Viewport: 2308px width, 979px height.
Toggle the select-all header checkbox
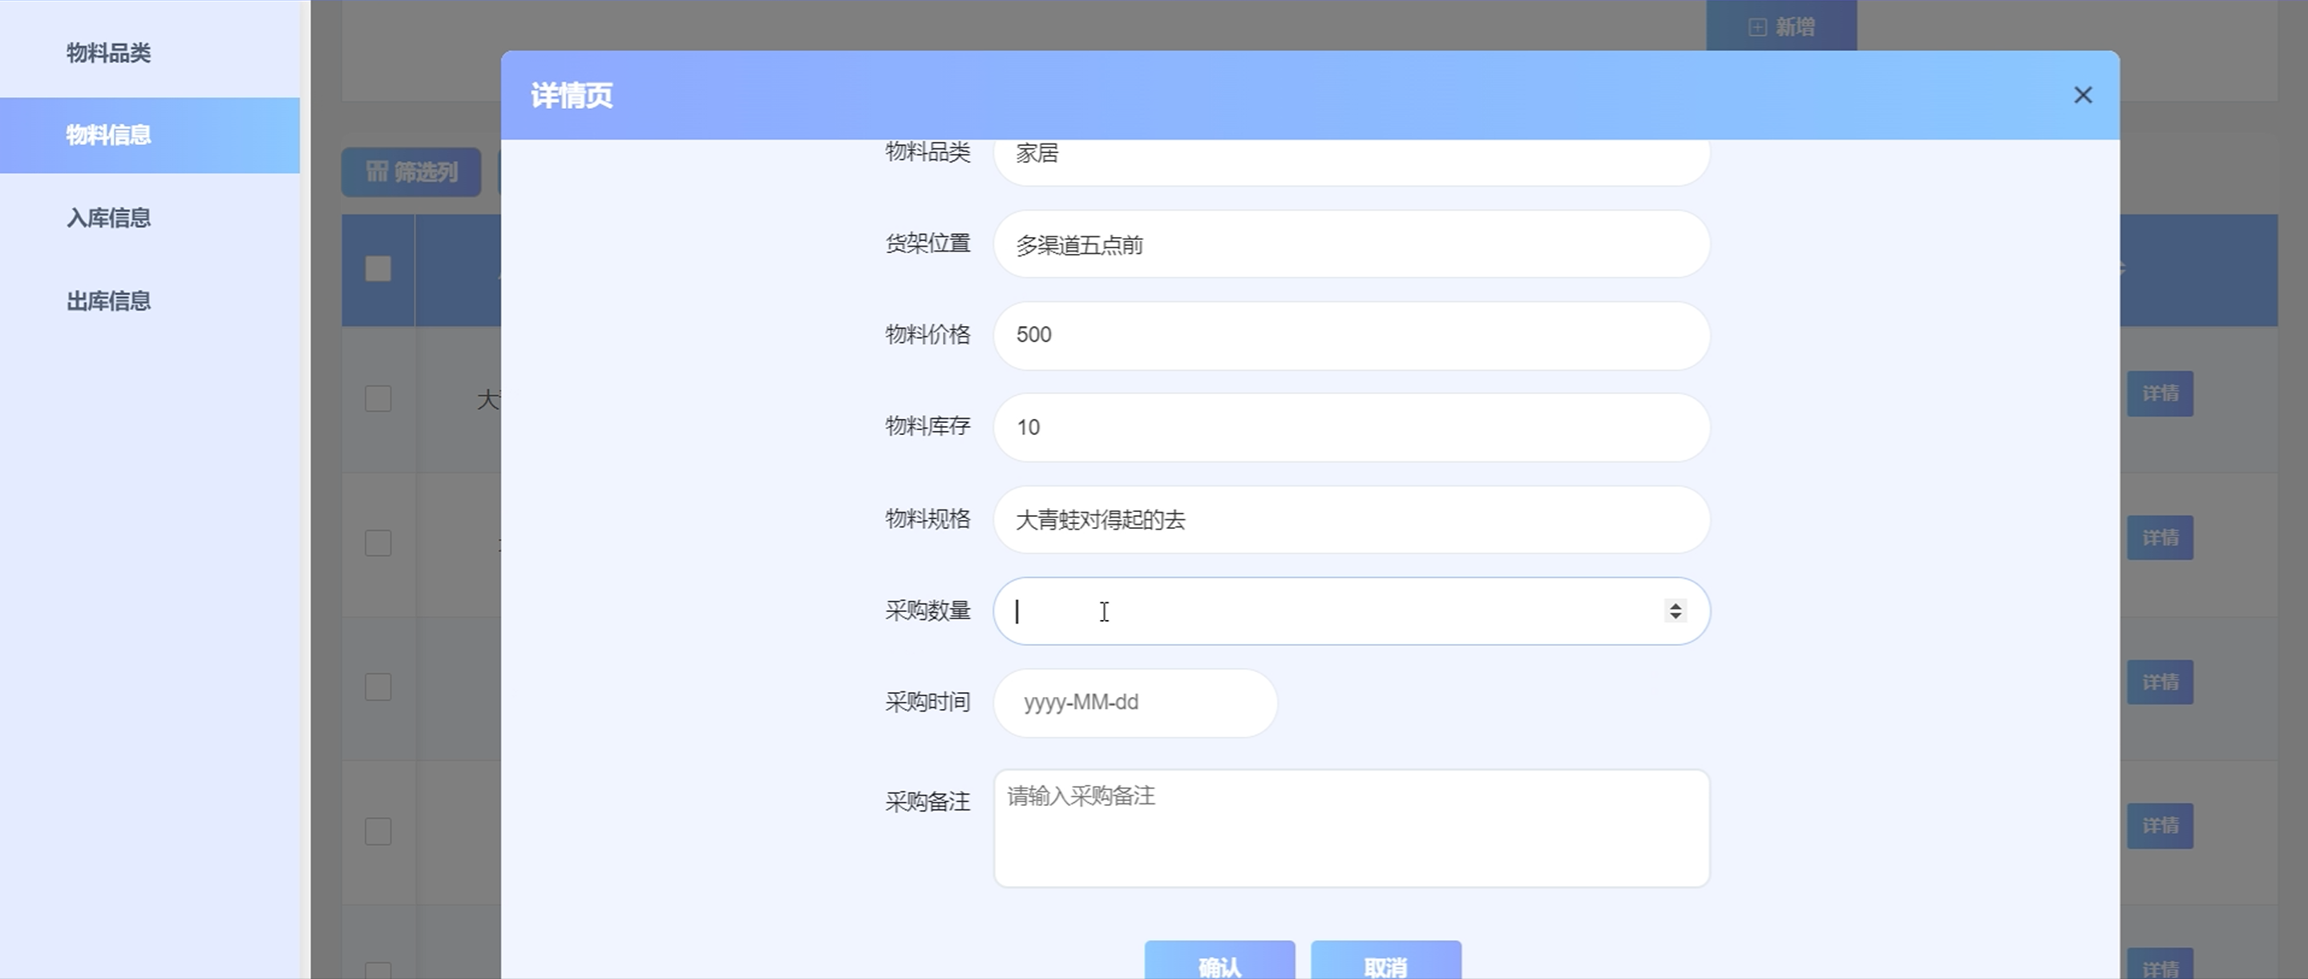coord(378,268)
